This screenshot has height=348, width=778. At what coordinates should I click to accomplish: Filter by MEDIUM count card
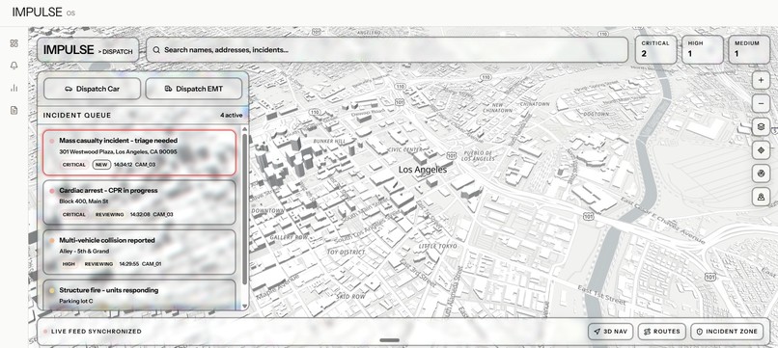pyautogui.click(x=749, y=49)
